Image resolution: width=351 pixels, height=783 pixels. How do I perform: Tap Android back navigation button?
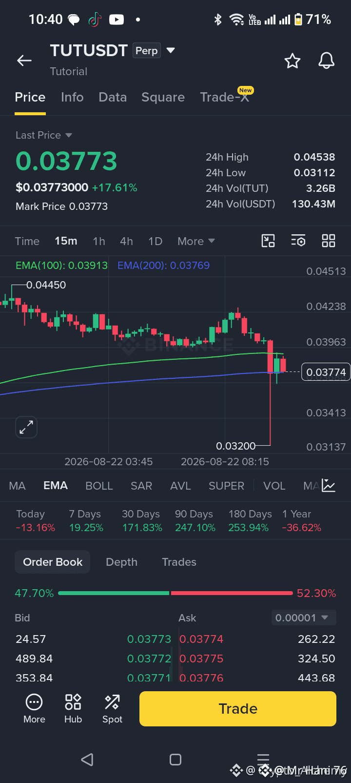pyautogui.click(x=87, y=759)
